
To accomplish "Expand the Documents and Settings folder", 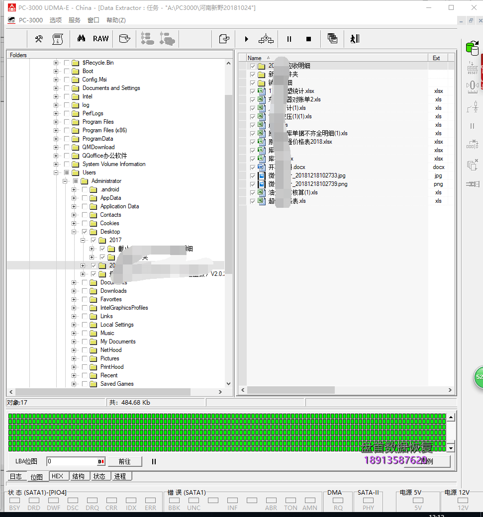I will click(x=56, y=88).
